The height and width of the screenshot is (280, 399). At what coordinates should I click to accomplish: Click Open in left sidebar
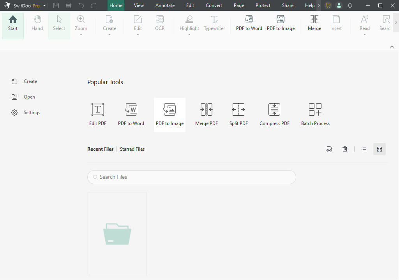(x=23, y=97)
